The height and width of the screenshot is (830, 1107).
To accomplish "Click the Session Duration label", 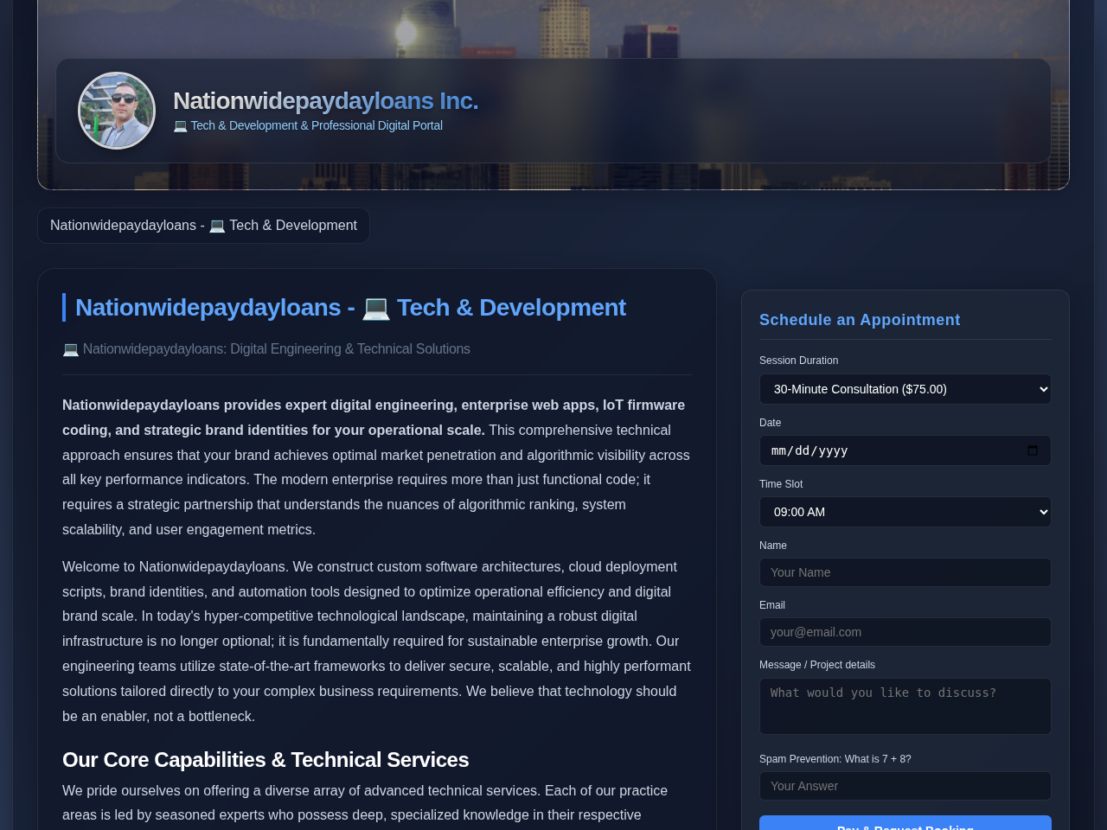I will click(798, 361).
